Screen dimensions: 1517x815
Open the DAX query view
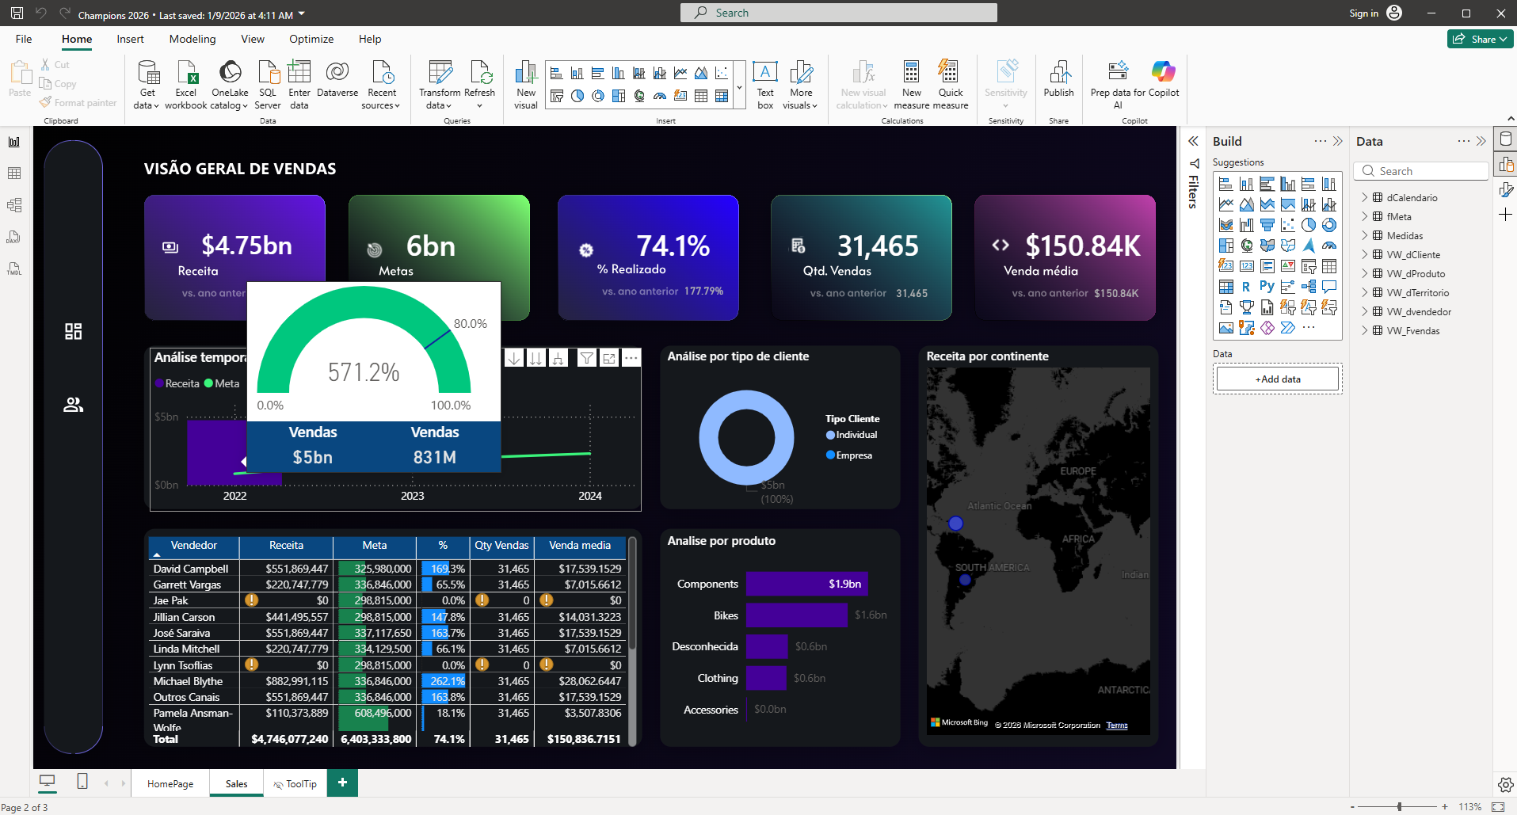13,236
